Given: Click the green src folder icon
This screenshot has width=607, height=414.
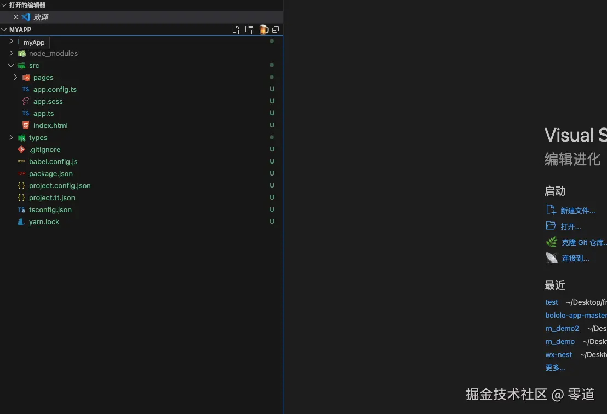Looking at the screenshot, I should coord(22,66).
